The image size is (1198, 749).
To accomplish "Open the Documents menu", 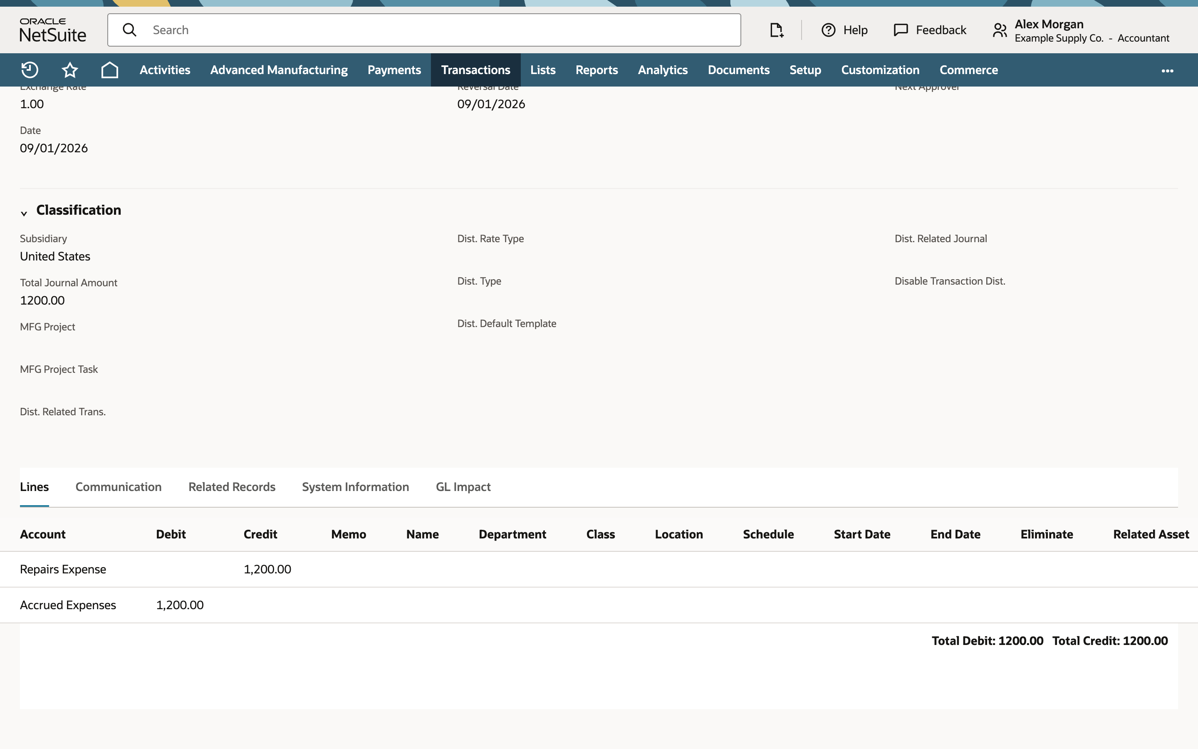I will tap(739, 70).
